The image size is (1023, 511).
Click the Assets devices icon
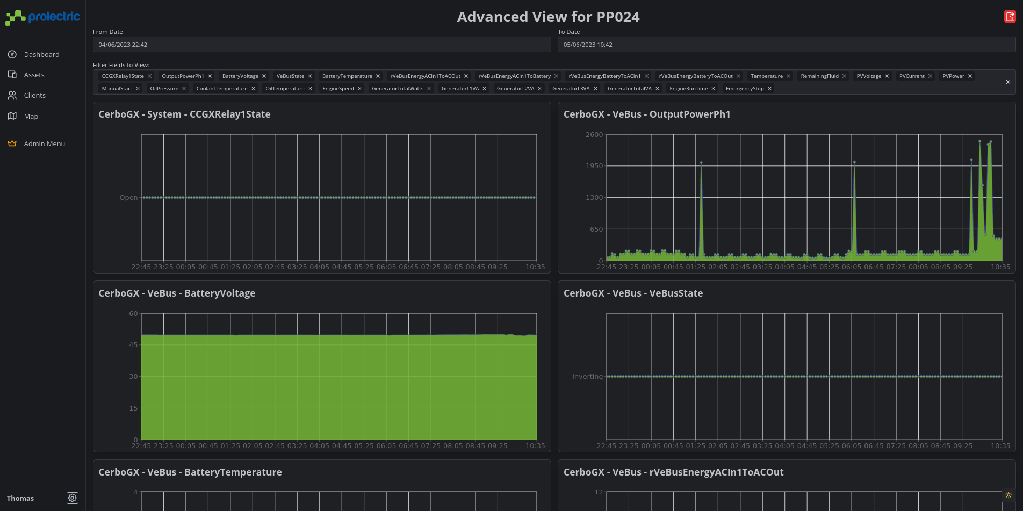click(x=12, y=75)
